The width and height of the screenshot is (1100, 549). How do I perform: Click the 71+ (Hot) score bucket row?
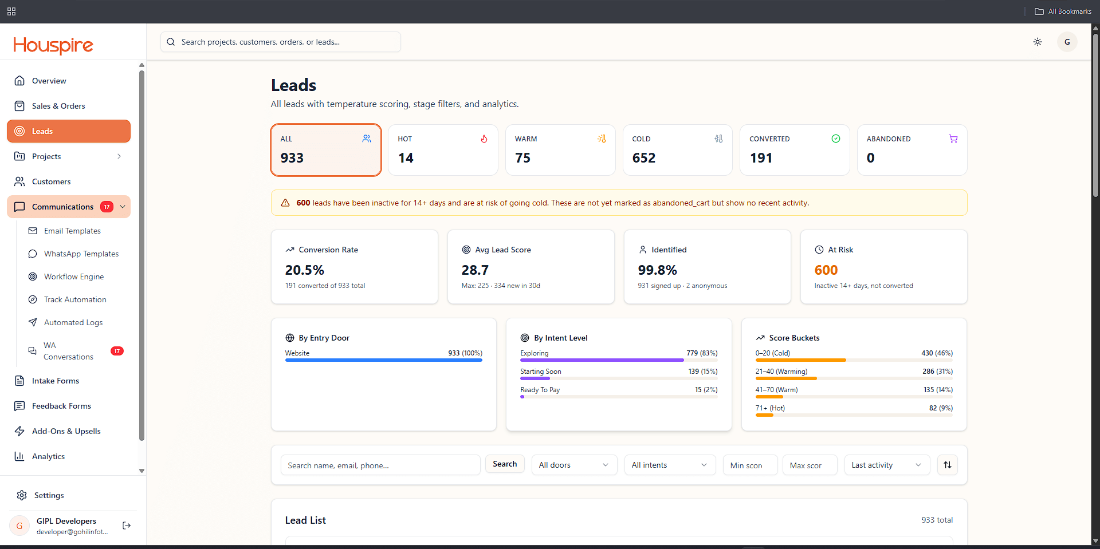click(x=854, y=411)
